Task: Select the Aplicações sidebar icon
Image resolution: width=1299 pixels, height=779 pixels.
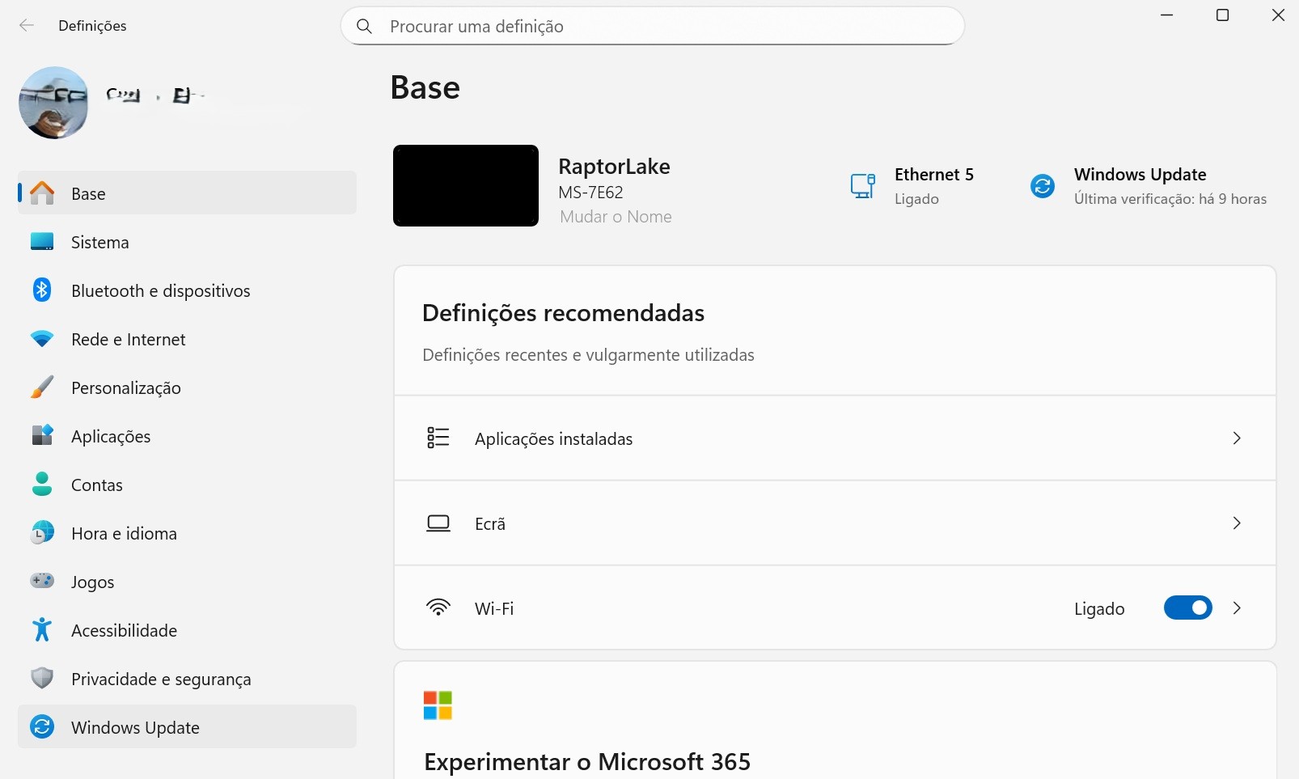Action: [42, 436]
